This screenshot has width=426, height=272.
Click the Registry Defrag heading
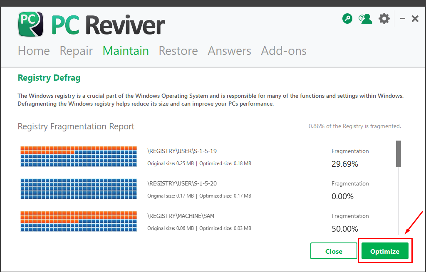click(x=49, y=78)
